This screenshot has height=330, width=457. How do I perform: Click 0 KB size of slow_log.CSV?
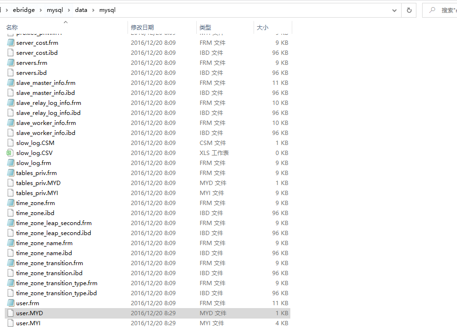pyautogui.click(x=282, y=153)
